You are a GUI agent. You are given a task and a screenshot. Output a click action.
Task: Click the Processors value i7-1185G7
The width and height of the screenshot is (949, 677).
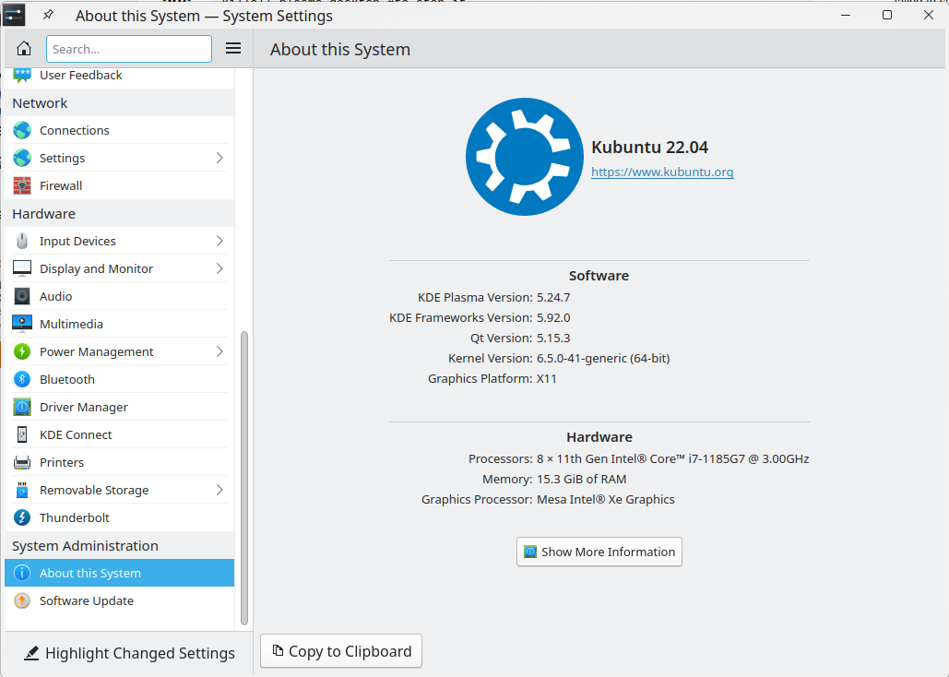click(x=673, y=459)
